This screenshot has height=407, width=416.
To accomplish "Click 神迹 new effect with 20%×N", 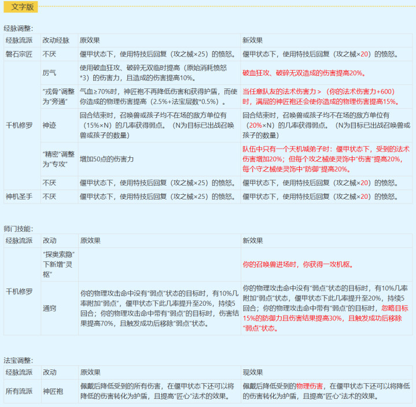I will [326, 125].
